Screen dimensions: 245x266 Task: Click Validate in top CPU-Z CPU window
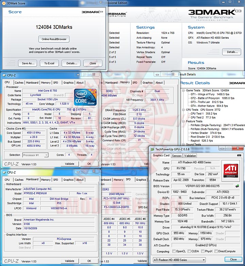(69, 164)
